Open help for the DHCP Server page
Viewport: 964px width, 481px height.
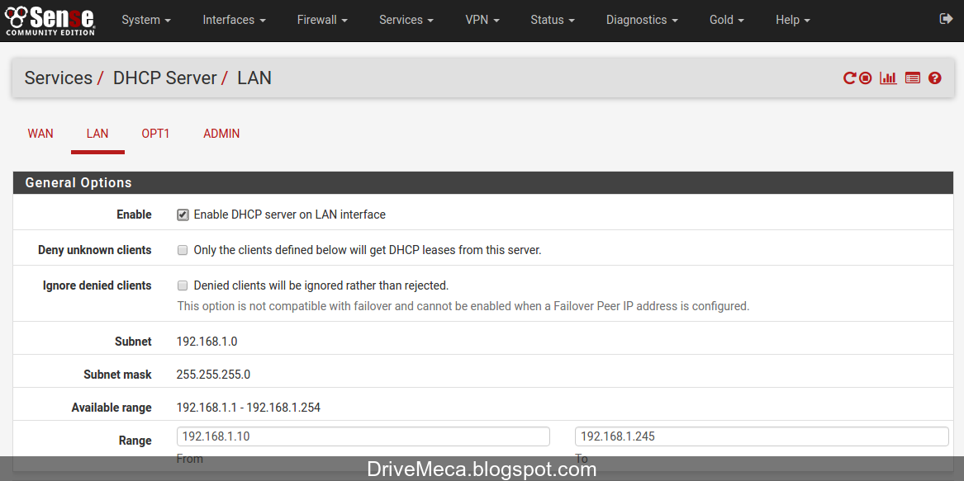pos(934,78)
